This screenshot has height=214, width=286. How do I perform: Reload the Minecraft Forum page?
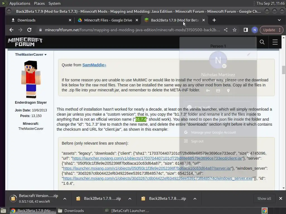pos(29,30)
